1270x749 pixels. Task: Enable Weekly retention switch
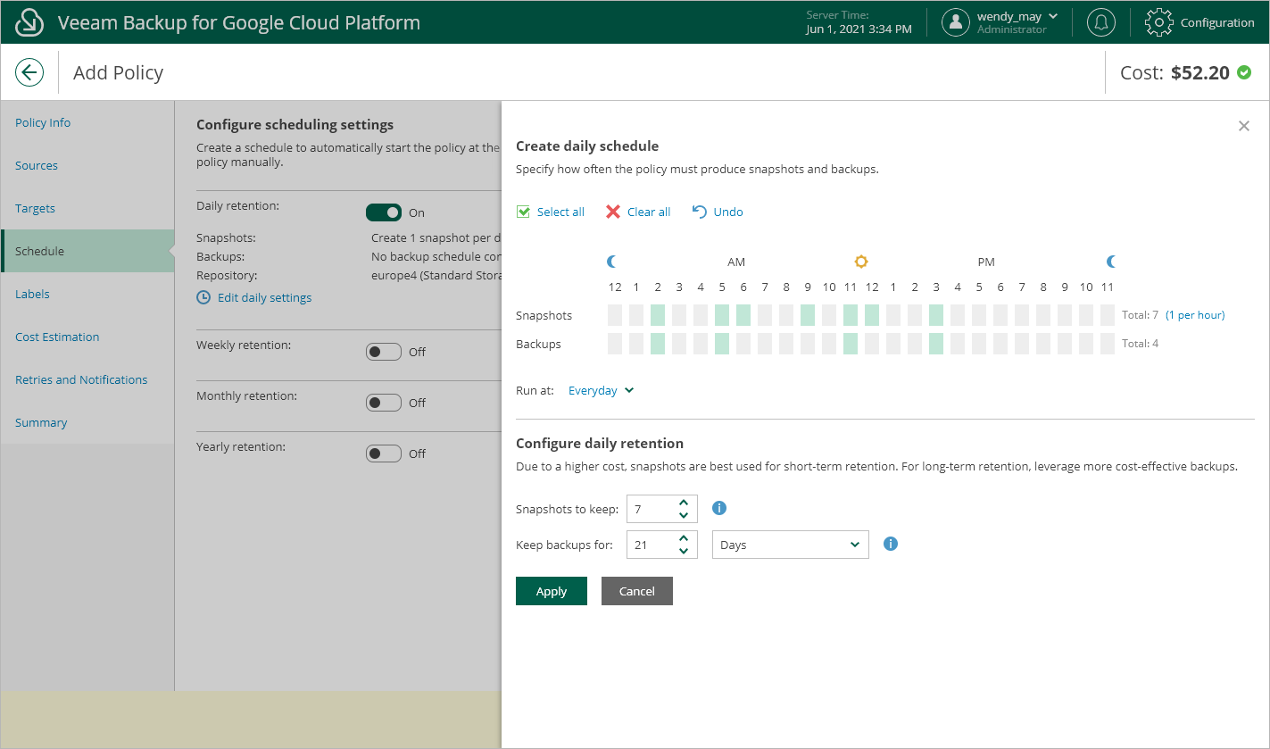click(x=384, y=352)
